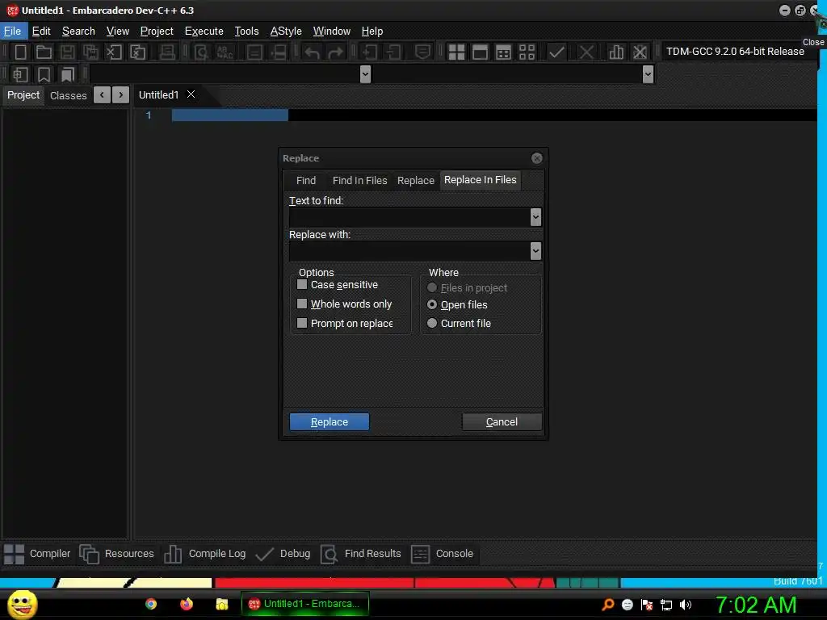The image size is (827, 620).
Task: Click the Replace text toolbar icon
Action: [x=225, y=52]
